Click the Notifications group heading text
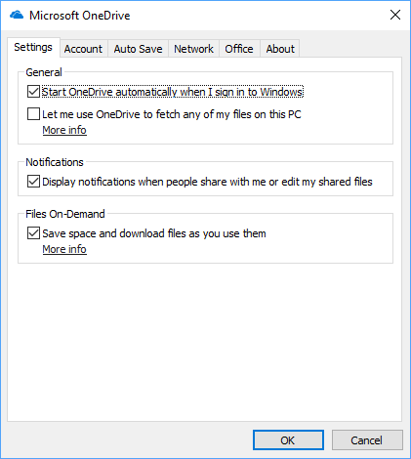411x459 pixels. click(x=55, y=162)
